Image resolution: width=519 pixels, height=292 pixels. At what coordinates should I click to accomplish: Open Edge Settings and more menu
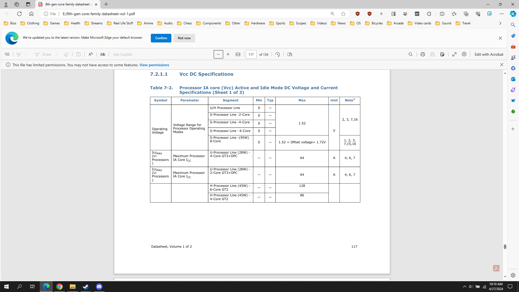coord(502,14)
